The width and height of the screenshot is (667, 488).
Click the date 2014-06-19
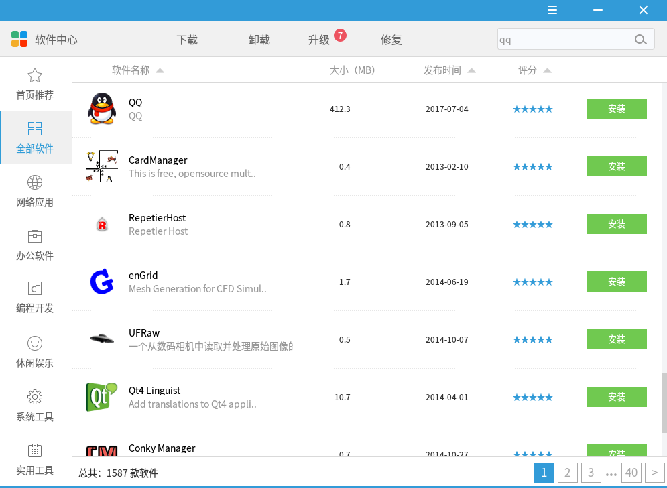point(446,282)
